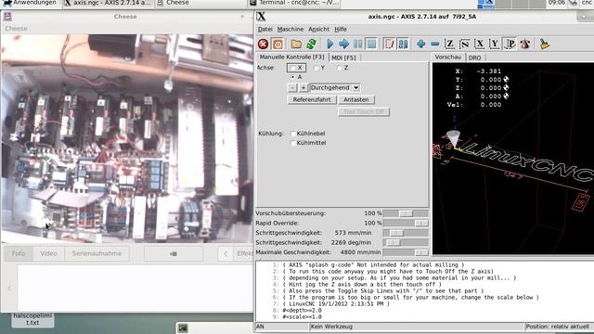Switch to Terminal window in taskbar
The image size is (594, 334).
coord(294,3)
